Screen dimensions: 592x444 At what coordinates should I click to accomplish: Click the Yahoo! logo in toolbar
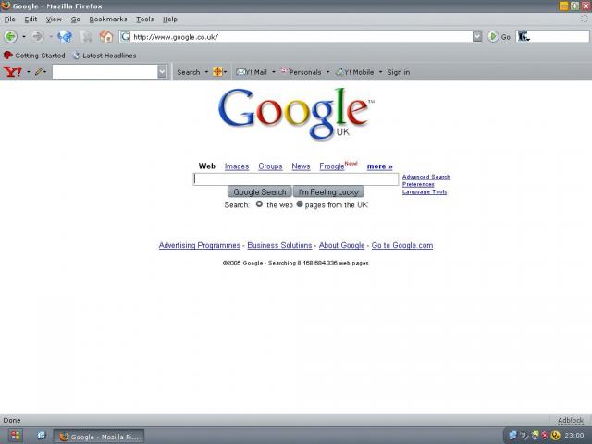click(12, 72)
